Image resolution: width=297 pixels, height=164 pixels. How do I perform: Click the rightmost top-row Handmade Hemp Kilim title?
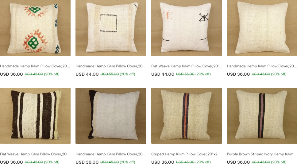pyautogui.click(x=262, y=66)
